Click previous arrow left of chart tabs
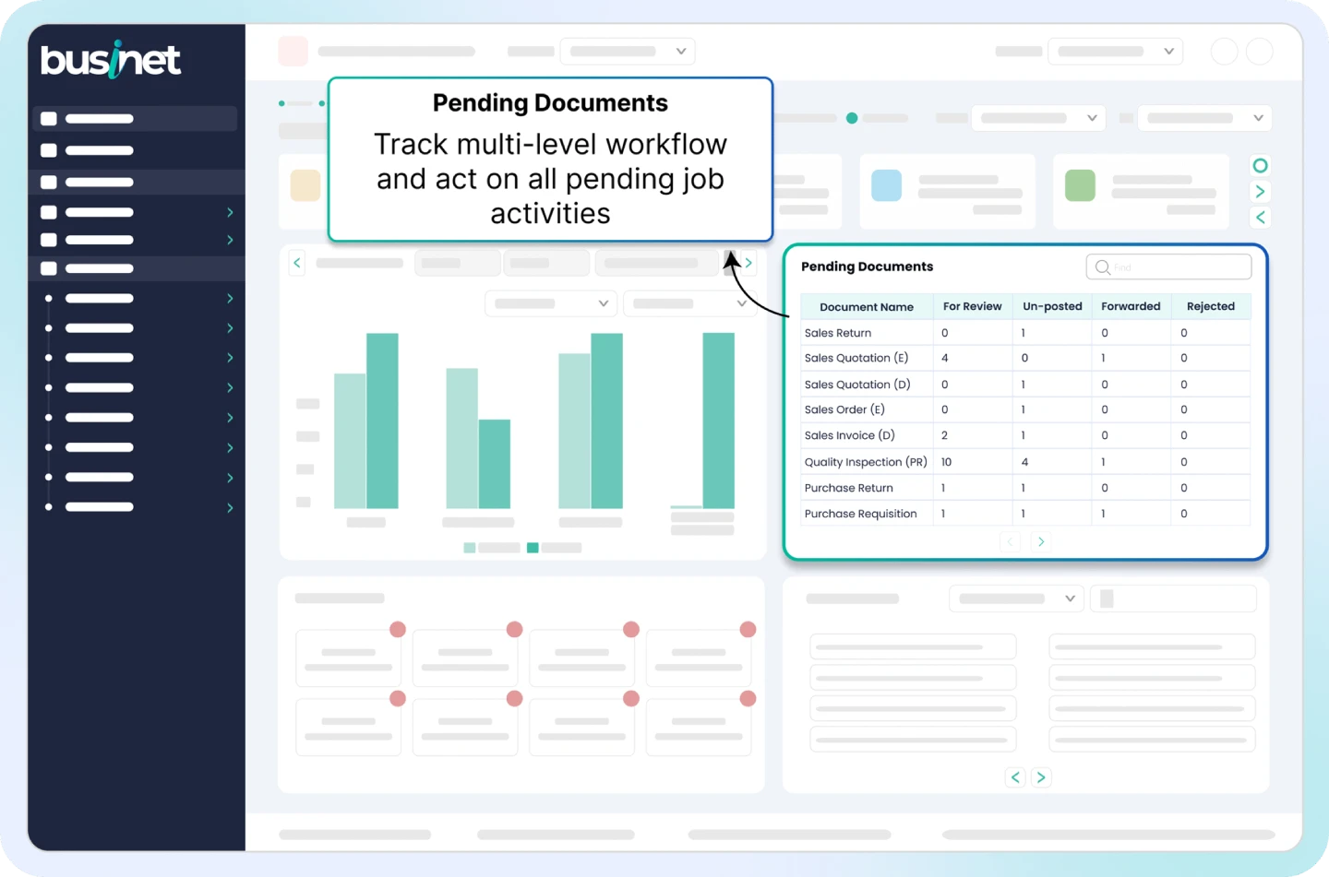Screen dimensions: 1329x877 point(297,263)
